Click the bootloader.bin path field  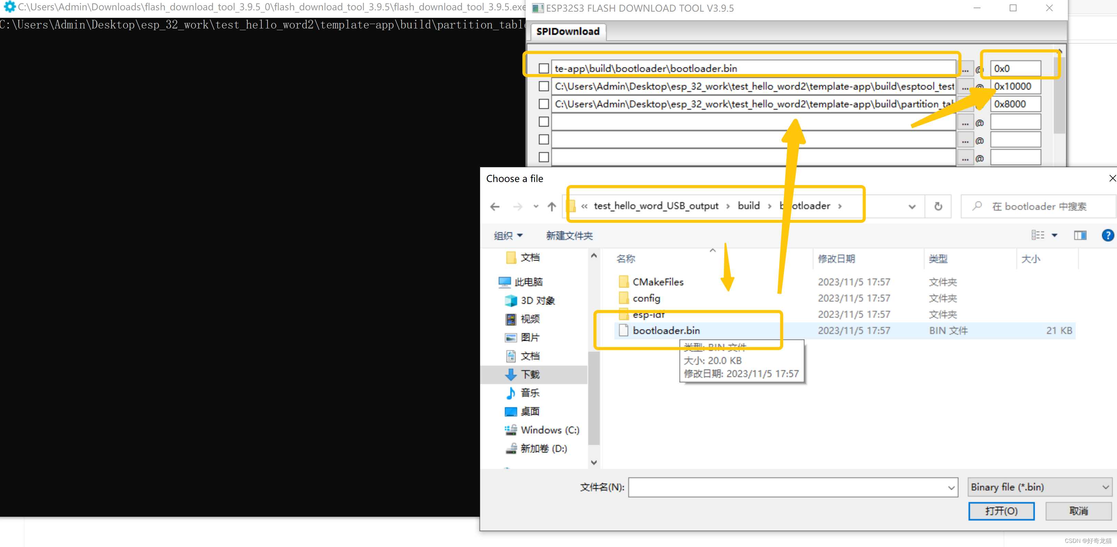point(753,69)
